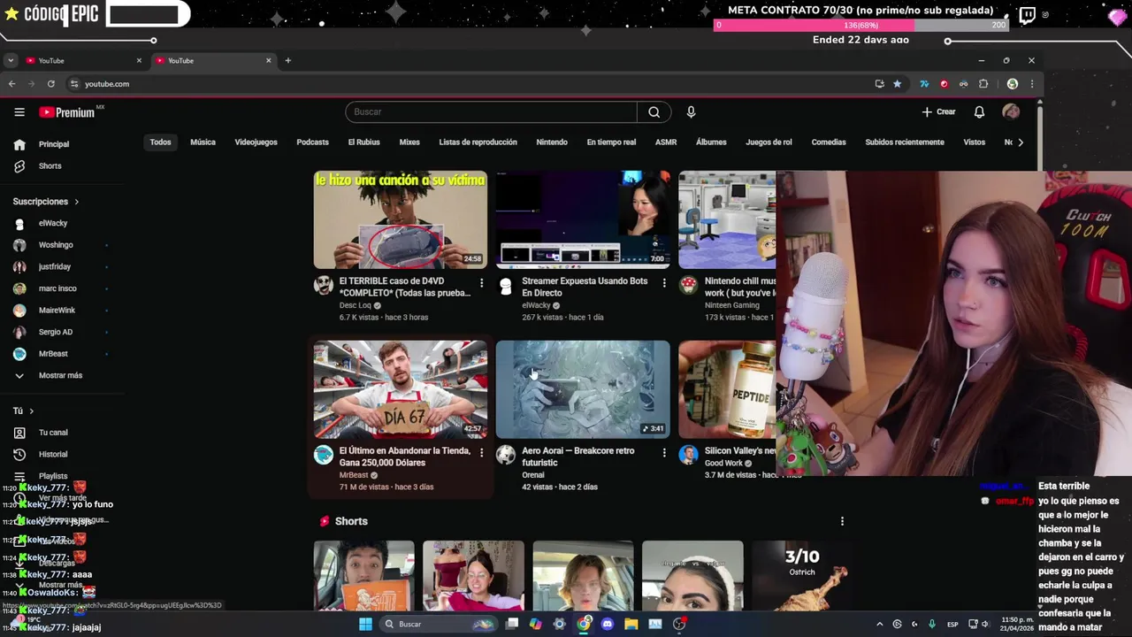Click the search magnifier button
Viewport: 1132px width, 637px height.
coord(654,112)
